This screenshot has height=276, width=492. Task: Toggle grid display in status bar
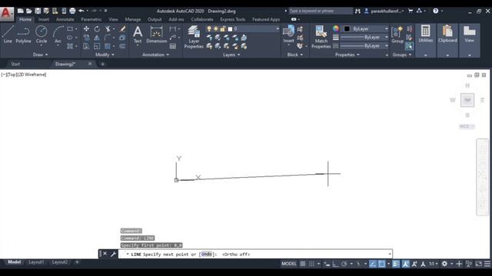point(302,264)
